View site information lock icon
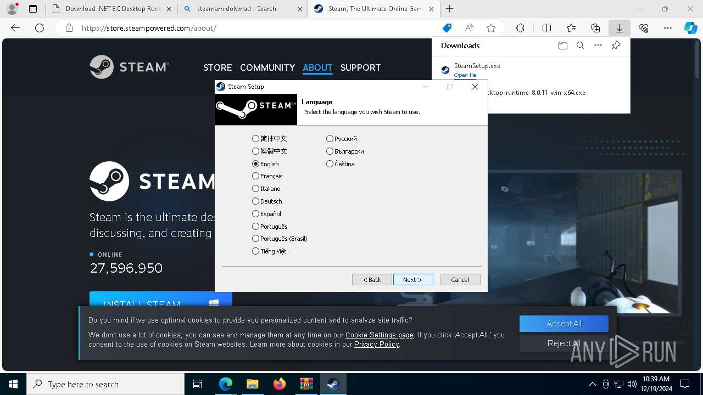 (69, 28)
